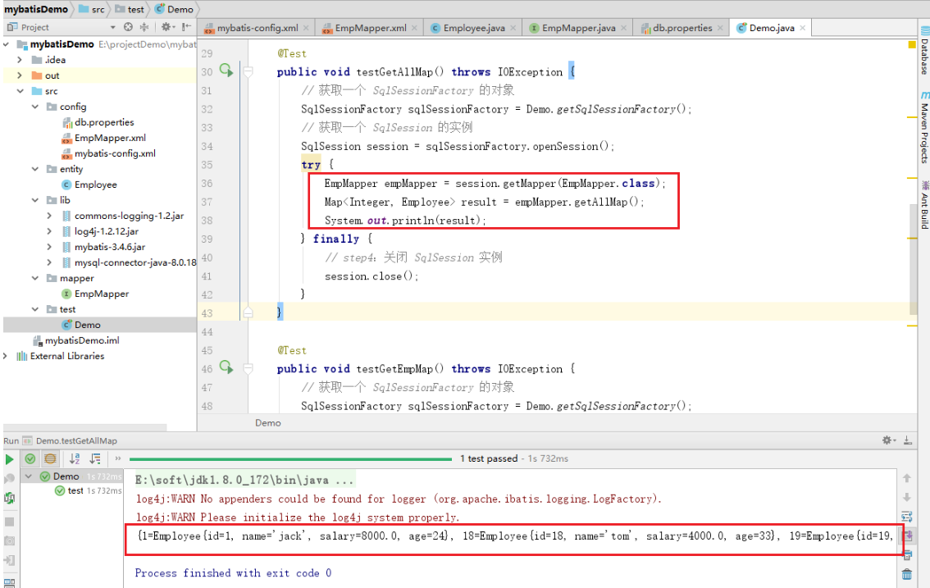
Task: Run testGetAllMap from gutter icon
Action: [226, 70]
